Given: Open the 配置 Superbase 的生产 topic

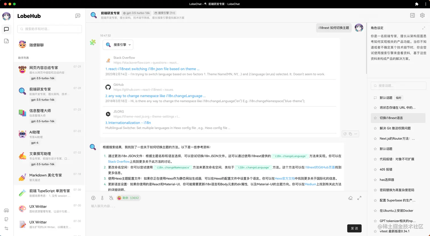Looking at the screenshot, I should [398, 200].
